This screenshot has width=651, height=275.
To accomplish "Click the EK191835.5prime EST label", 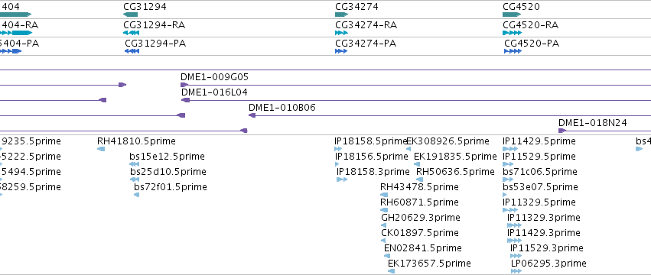I will [455, 157].
